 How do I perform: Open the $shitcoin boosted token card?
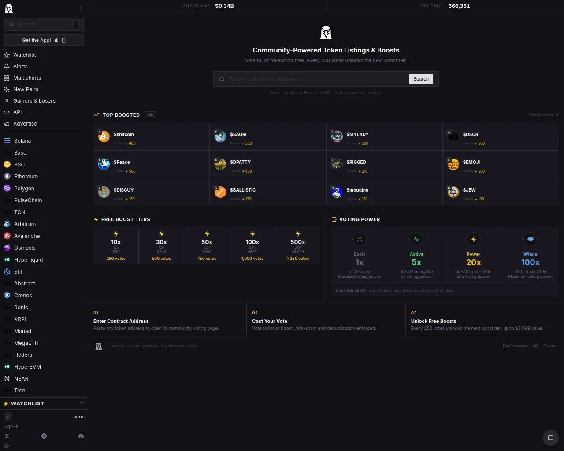pos(151,137)
